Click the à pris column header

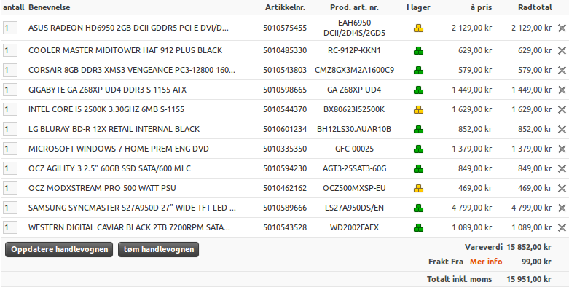(481, 7)
